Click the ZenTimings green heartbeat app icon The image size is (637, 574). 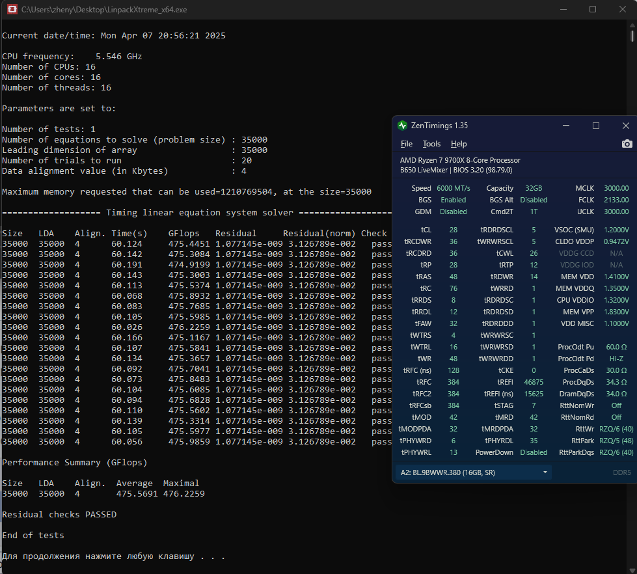coord(402,126)
